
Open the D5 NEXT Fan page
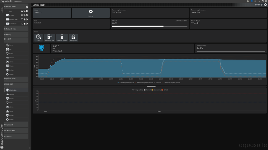click(x=16, y=49)
